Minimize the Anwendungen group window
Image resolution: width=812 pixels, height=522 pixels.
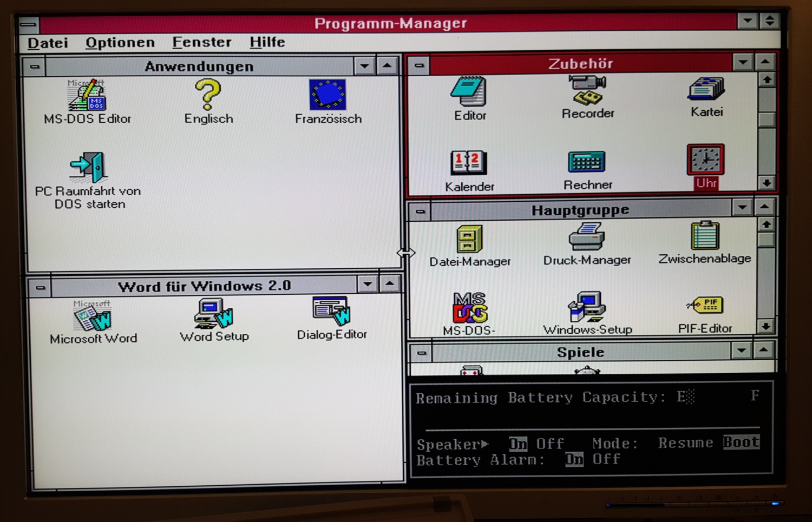coord(364,66)
